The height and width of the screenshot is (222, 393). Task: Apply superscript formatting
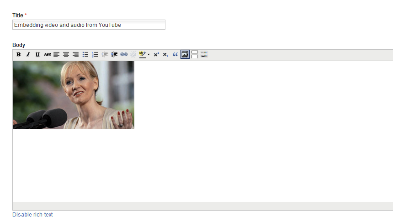pyautogui.click(x=156, y=55)
